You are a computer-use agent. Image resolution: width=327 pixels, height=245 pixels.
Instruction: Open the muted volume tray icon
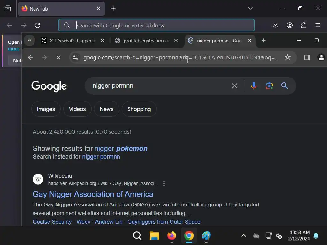point(279,236)
